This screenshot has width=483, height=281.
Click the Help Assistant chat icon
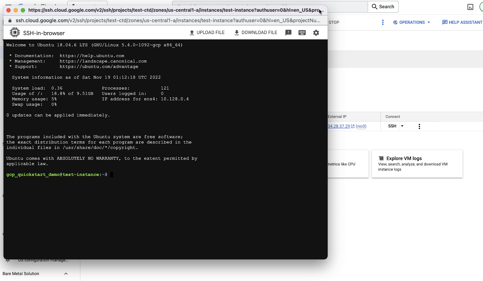click(x=445, y=22)
